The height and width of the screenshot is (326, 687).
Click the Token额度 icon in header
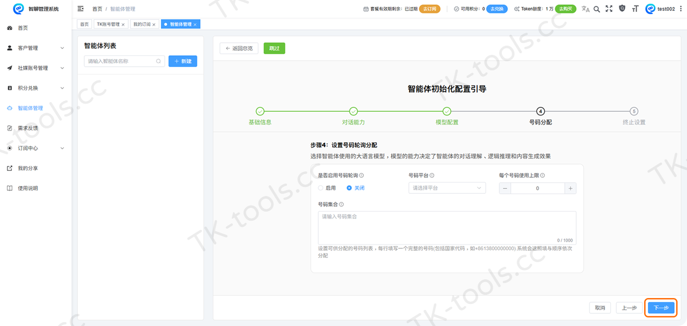(516, 9)
